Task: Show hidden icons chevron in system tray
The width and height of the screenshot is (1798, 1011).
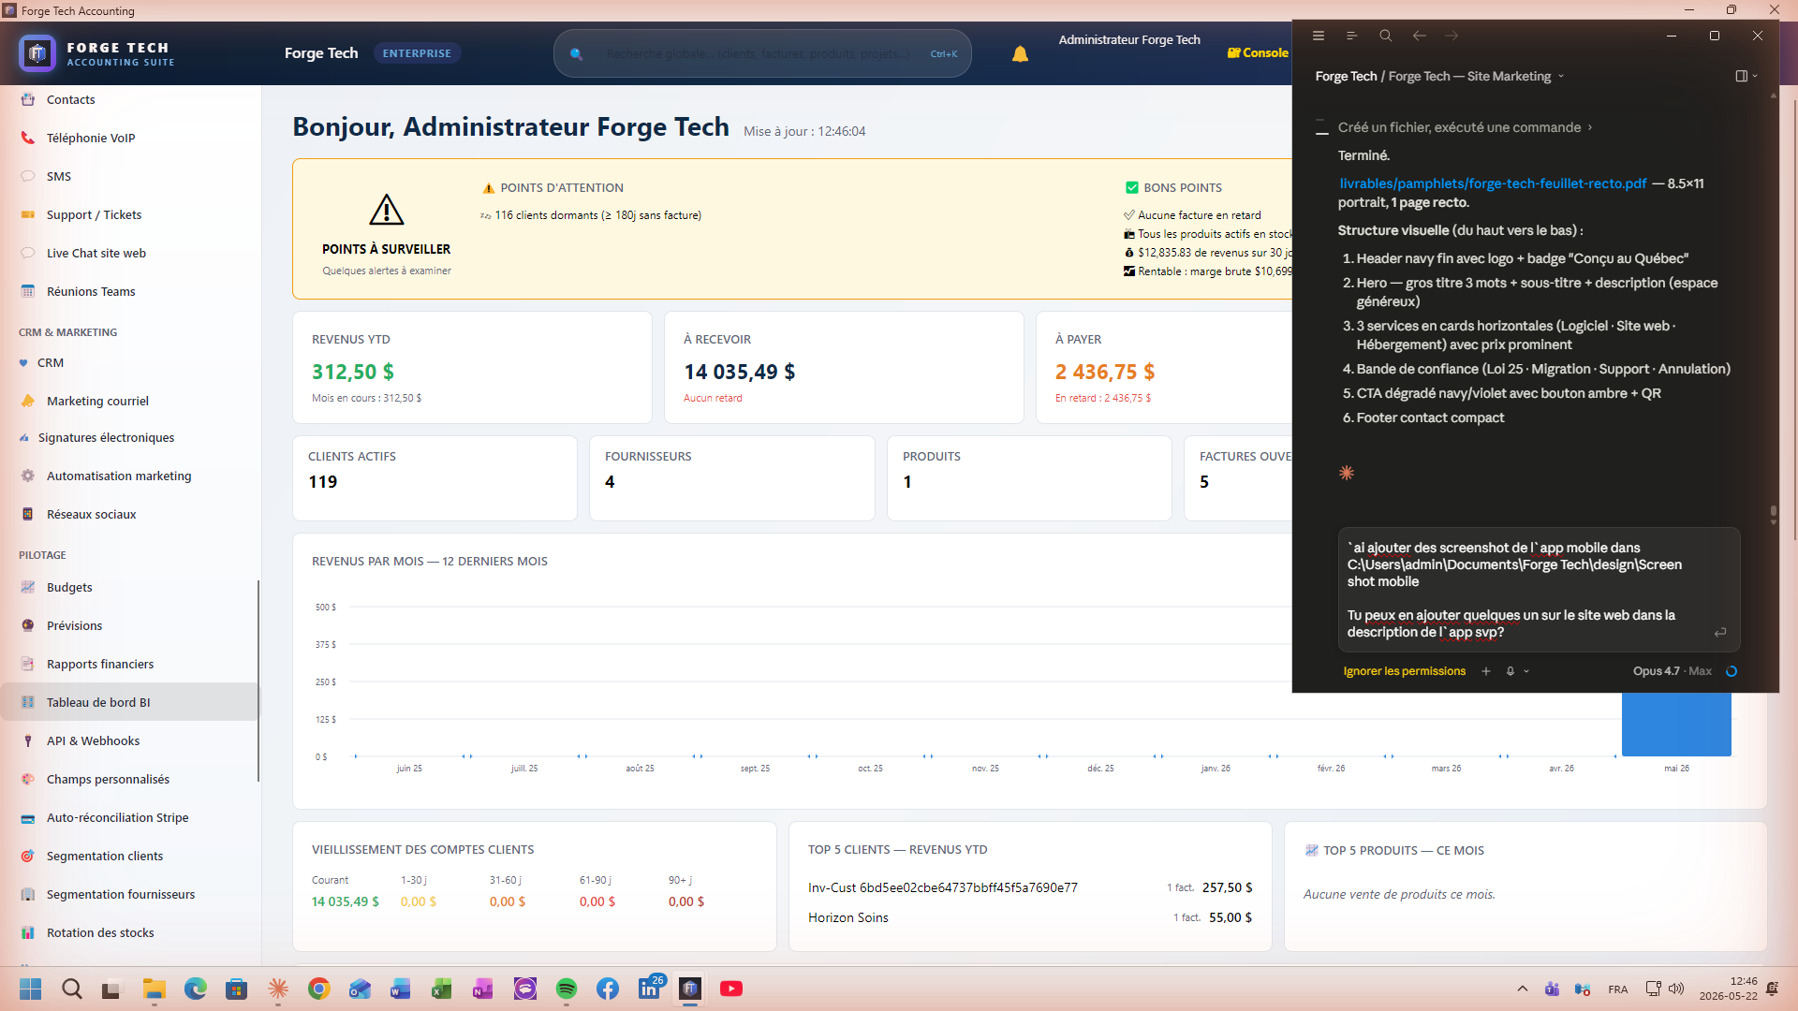Action: click(1523, 989)
